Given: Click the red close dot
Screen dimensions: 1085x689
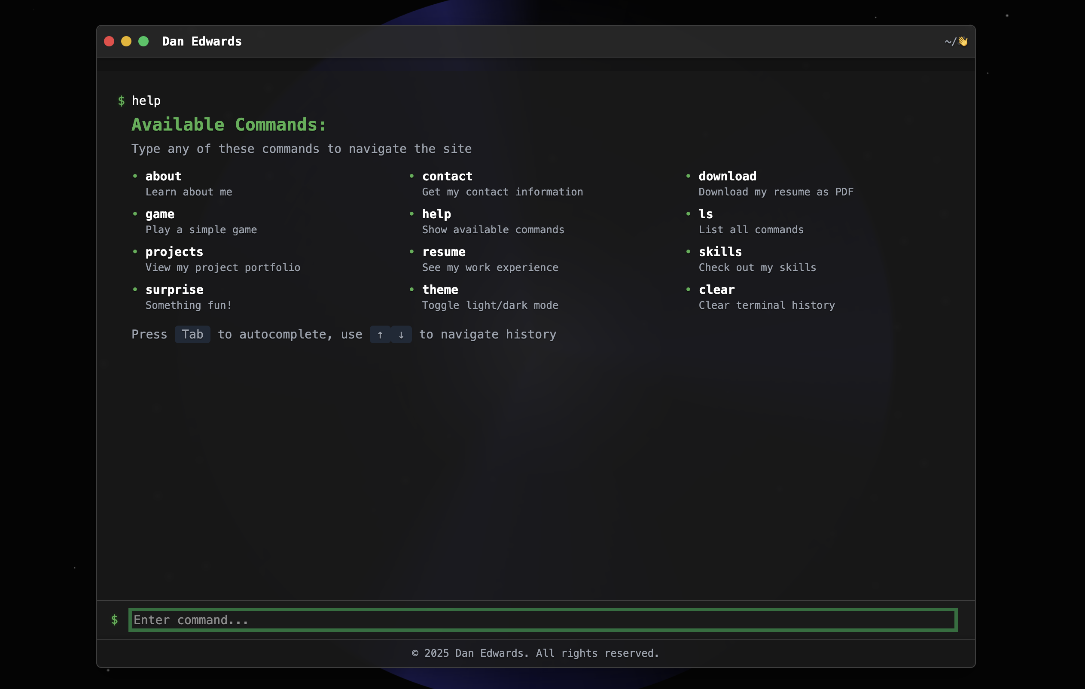Looking at the screenshot, I should point(109,42).
